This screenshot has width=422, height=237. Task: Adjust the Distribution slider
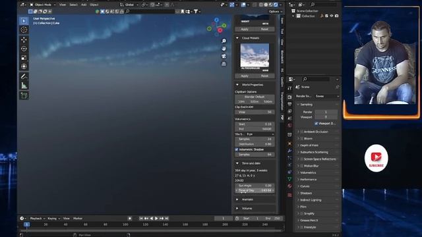255,144
